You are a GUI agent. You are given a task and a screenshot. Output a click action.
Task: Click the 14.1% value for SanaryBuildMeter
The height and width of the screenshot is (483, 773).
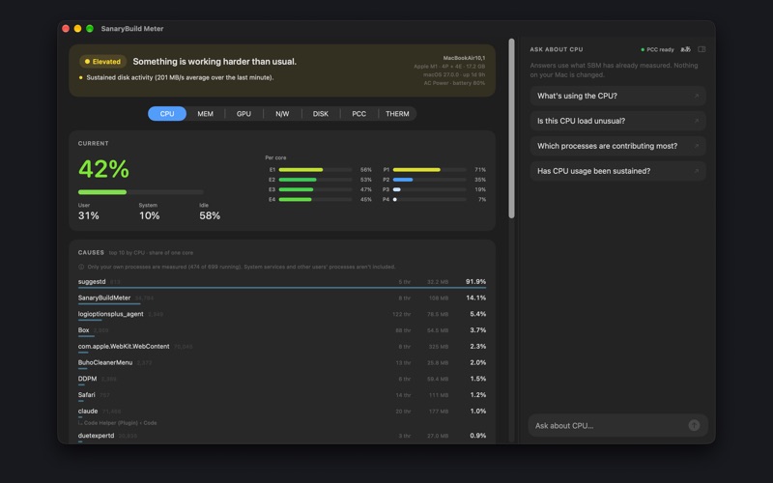pos(475,298)
